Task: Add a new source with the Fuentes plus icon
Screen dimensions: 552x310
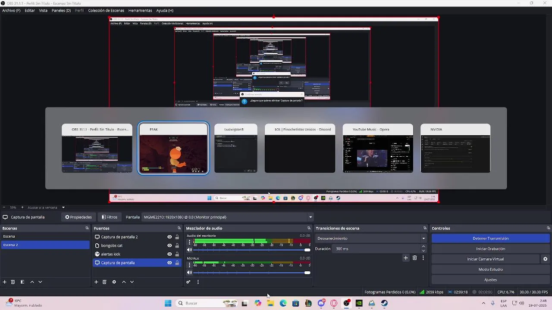Action: click(96, 282)
